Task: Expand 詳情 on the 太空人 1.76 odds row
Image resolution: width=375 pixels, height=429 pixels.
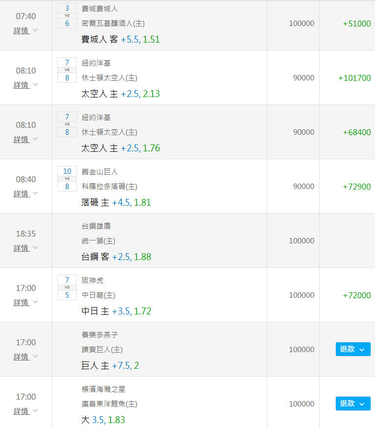Action: [x=25, y=139]
